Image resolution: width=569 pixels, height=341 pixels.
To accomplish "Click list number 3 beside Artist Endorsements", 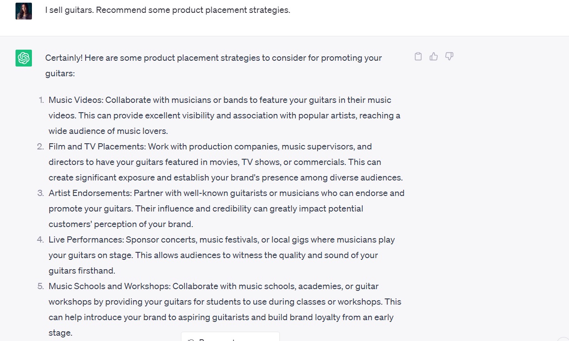I will [40, 193].
